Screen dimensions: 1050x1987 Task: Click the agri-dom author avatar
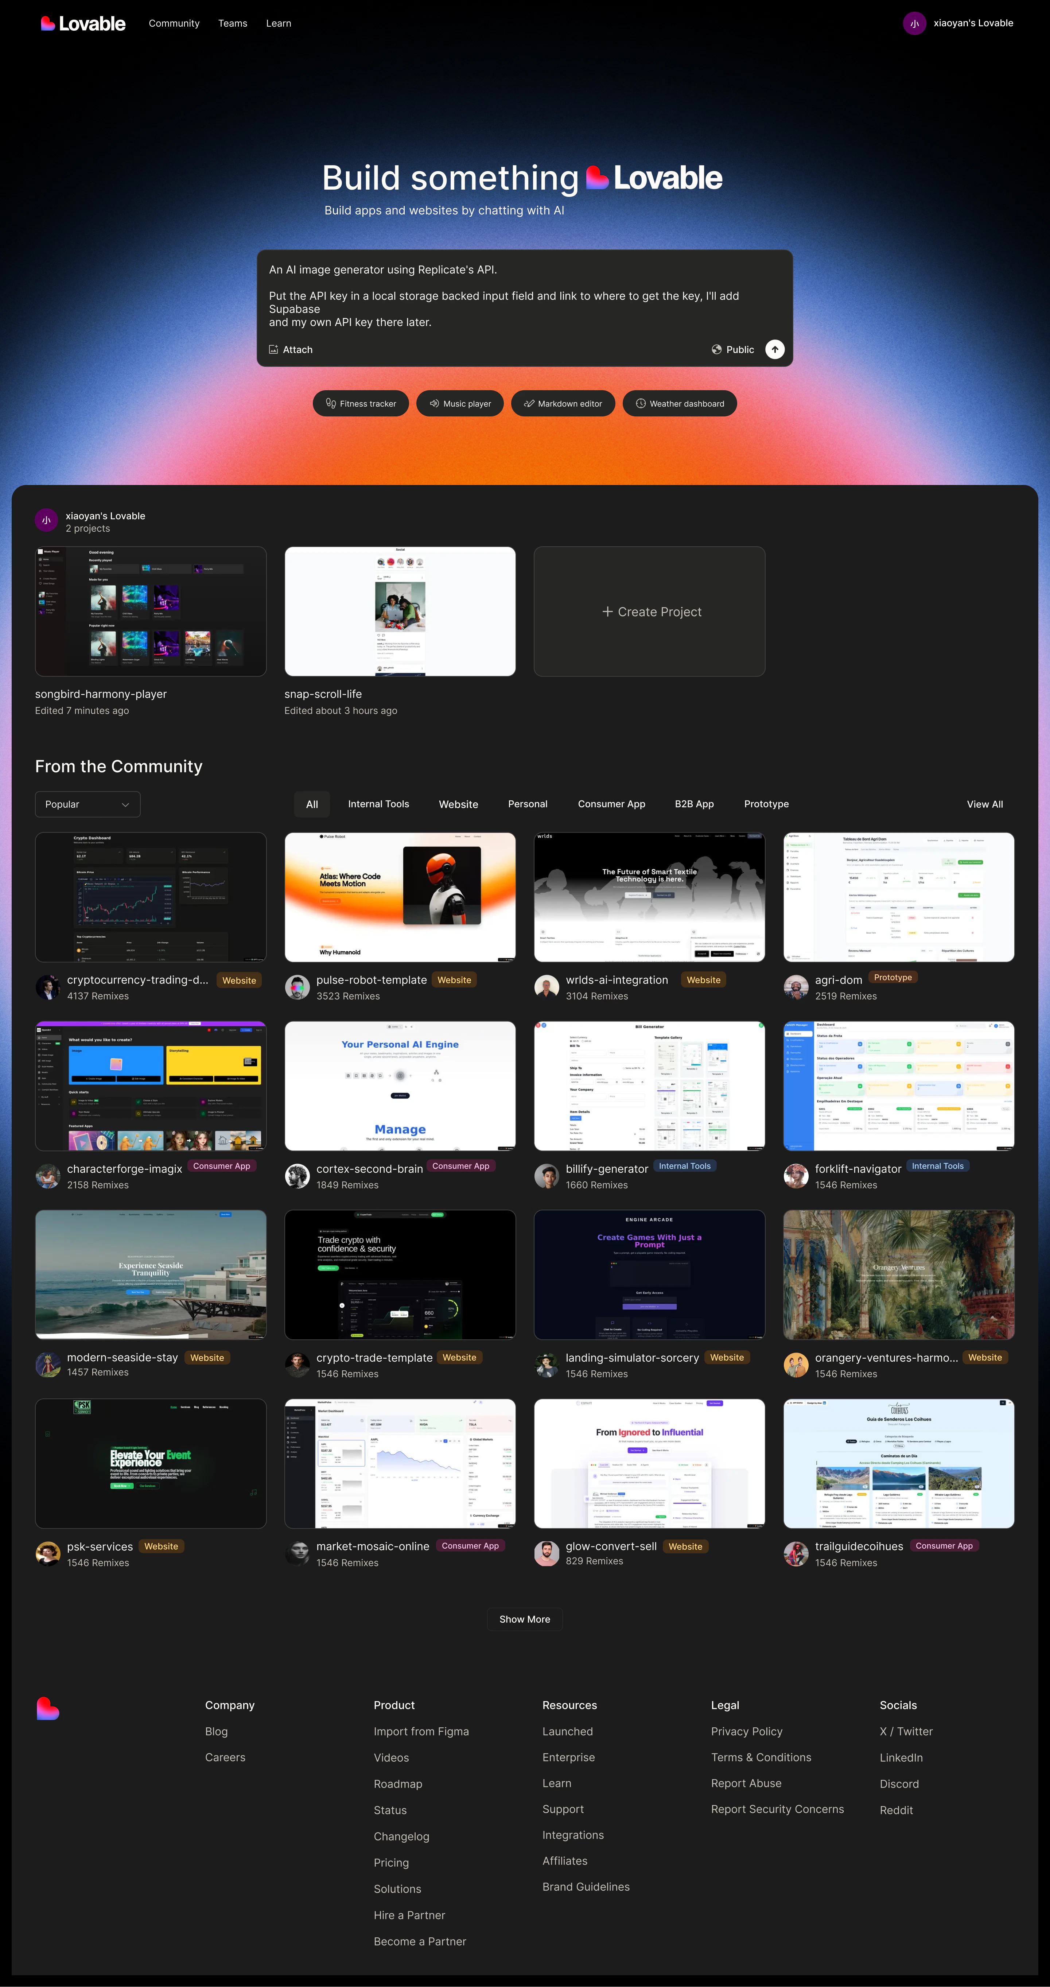(796, 987)
